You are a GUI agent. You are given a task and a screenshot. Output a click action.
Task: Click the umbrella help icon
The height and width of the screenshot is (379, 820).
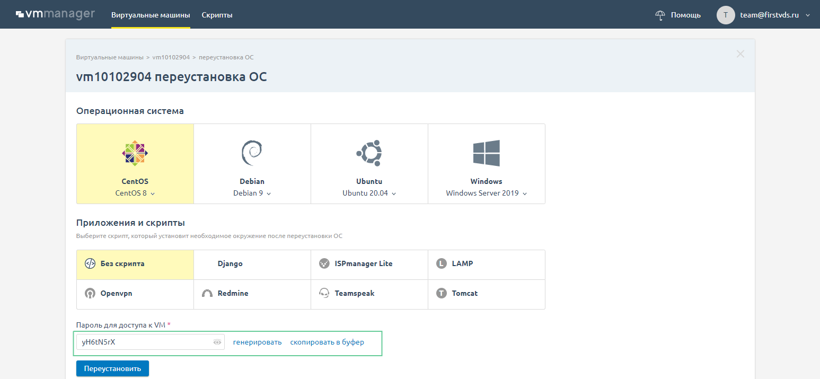pos(660,15)
